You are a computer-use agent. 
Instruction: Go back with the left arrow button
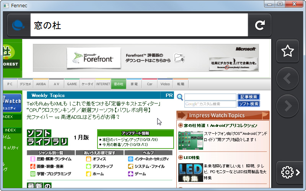click(288, 78)
